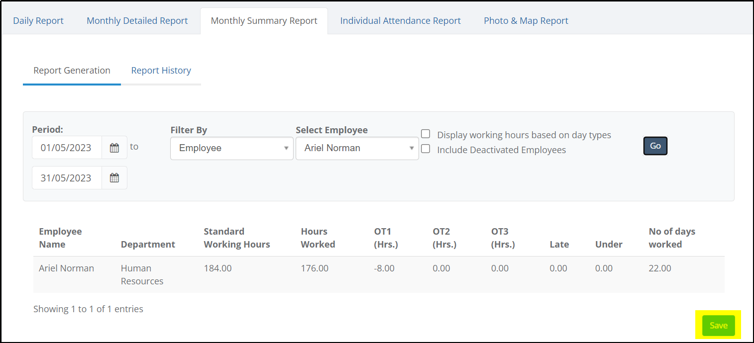Select the Ariel Norman table row
This screenshot has width=754, height=343.
coord(379,275)
